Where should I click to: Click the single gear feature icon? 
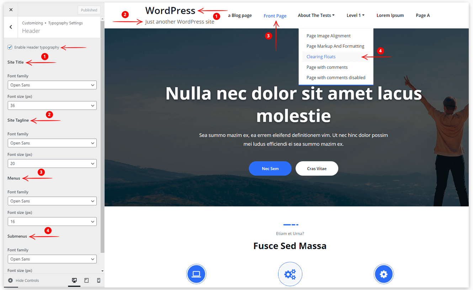coord(384,274)
